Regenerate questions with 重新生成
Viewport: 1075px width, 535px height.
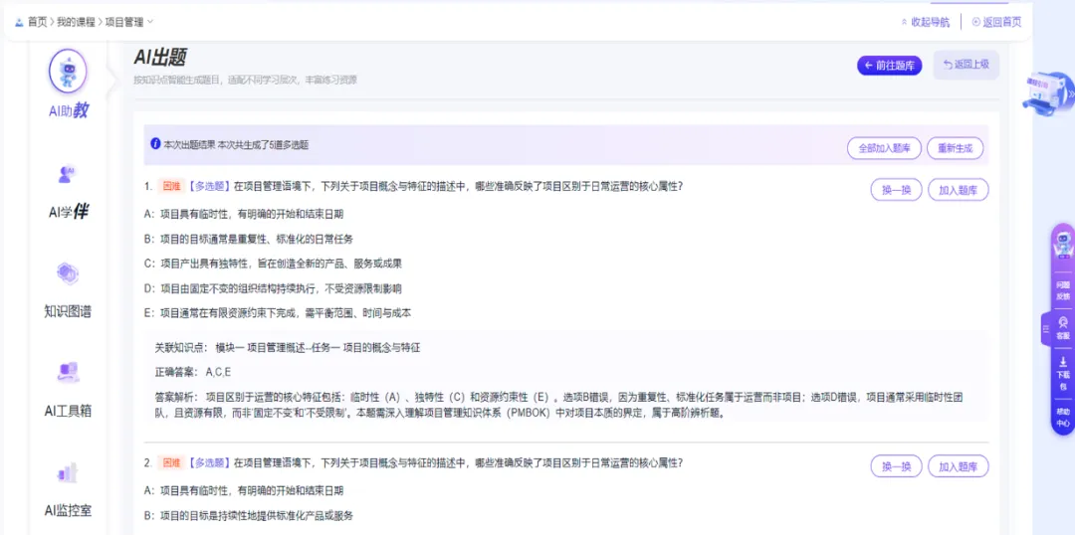coord(955,148)
